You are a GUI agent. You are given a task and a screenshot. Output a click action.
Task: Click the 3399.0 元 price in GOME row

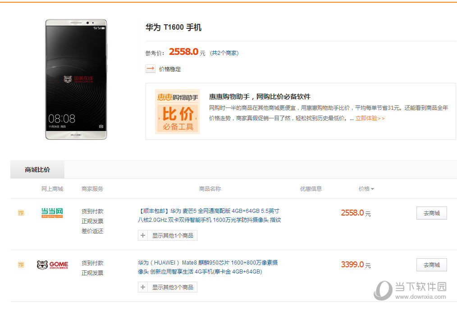(356, 265)
